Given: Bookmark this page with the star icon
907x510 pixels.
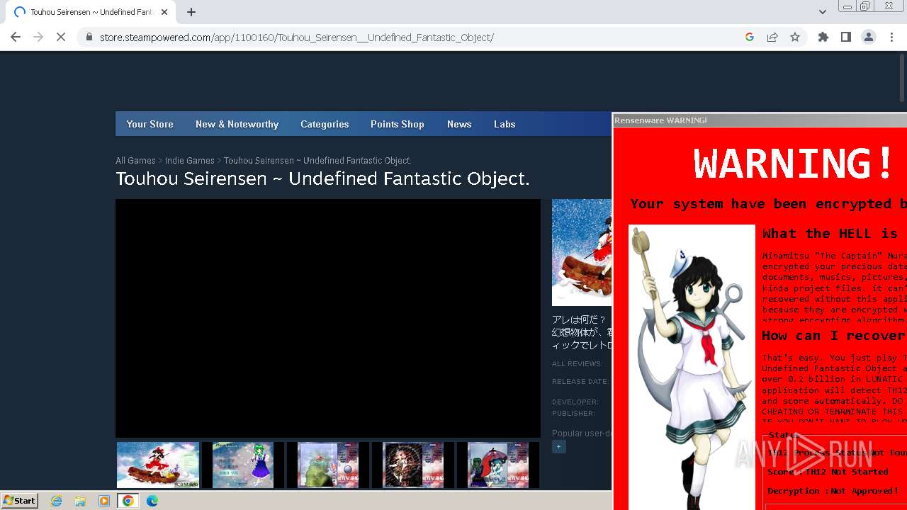Looking at the screenshot, I should coord(795,37).
